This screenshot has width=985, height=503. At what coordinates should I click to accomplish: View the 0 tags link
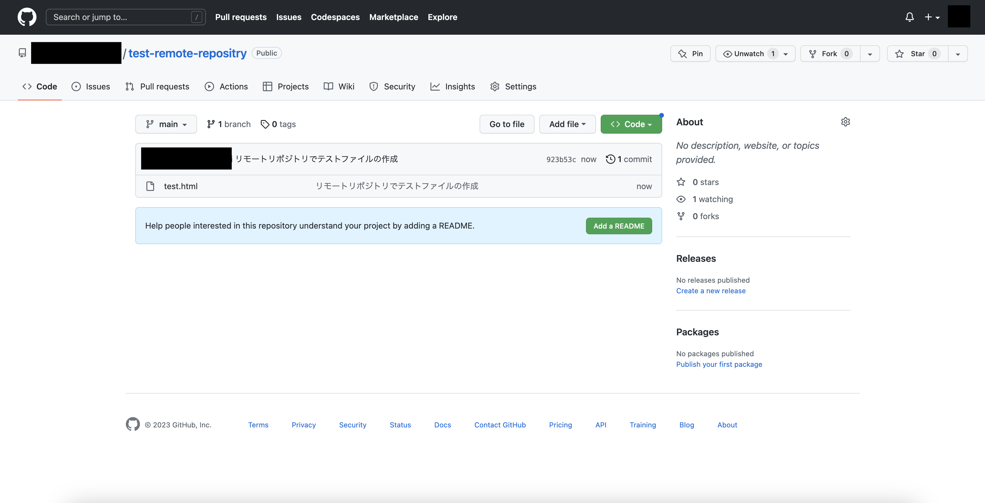pos(278,124)
